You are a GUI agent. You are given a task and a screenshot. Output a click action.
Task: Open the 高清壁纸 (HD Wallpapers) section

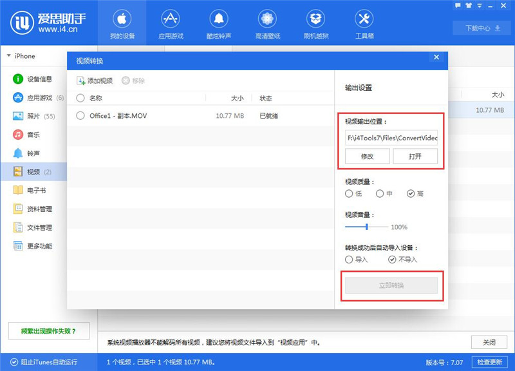pyautogui.click(x=267, y=24)
